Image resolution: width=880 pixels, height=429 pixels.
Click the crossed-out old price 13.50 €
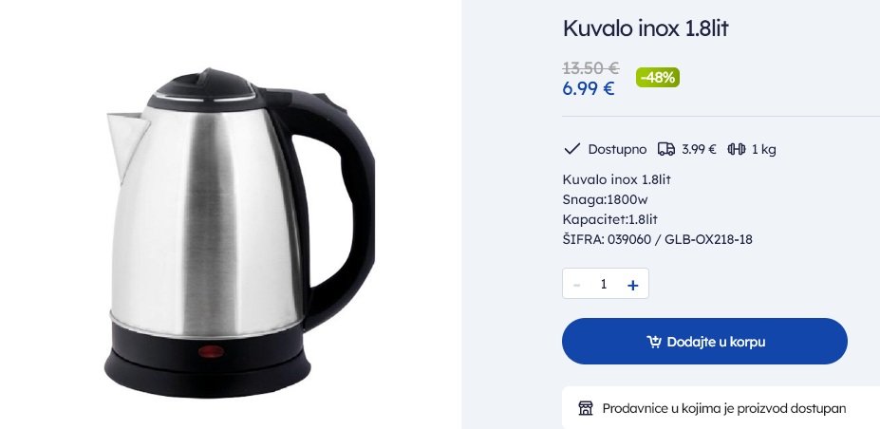click(x=590, y=68)
